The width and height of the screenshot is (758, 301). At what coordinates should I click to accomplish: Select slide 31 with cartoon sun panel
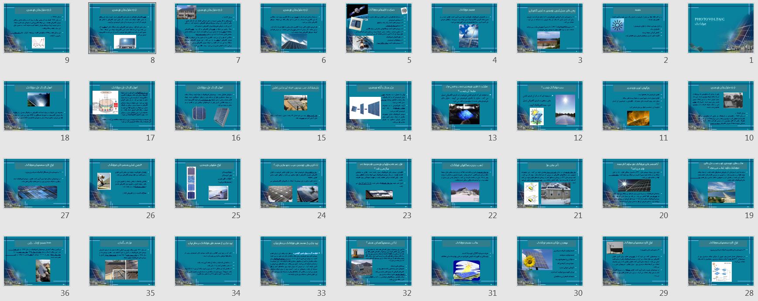464,261
